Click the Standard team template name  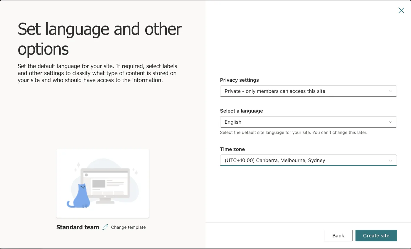tap(78, 227)
